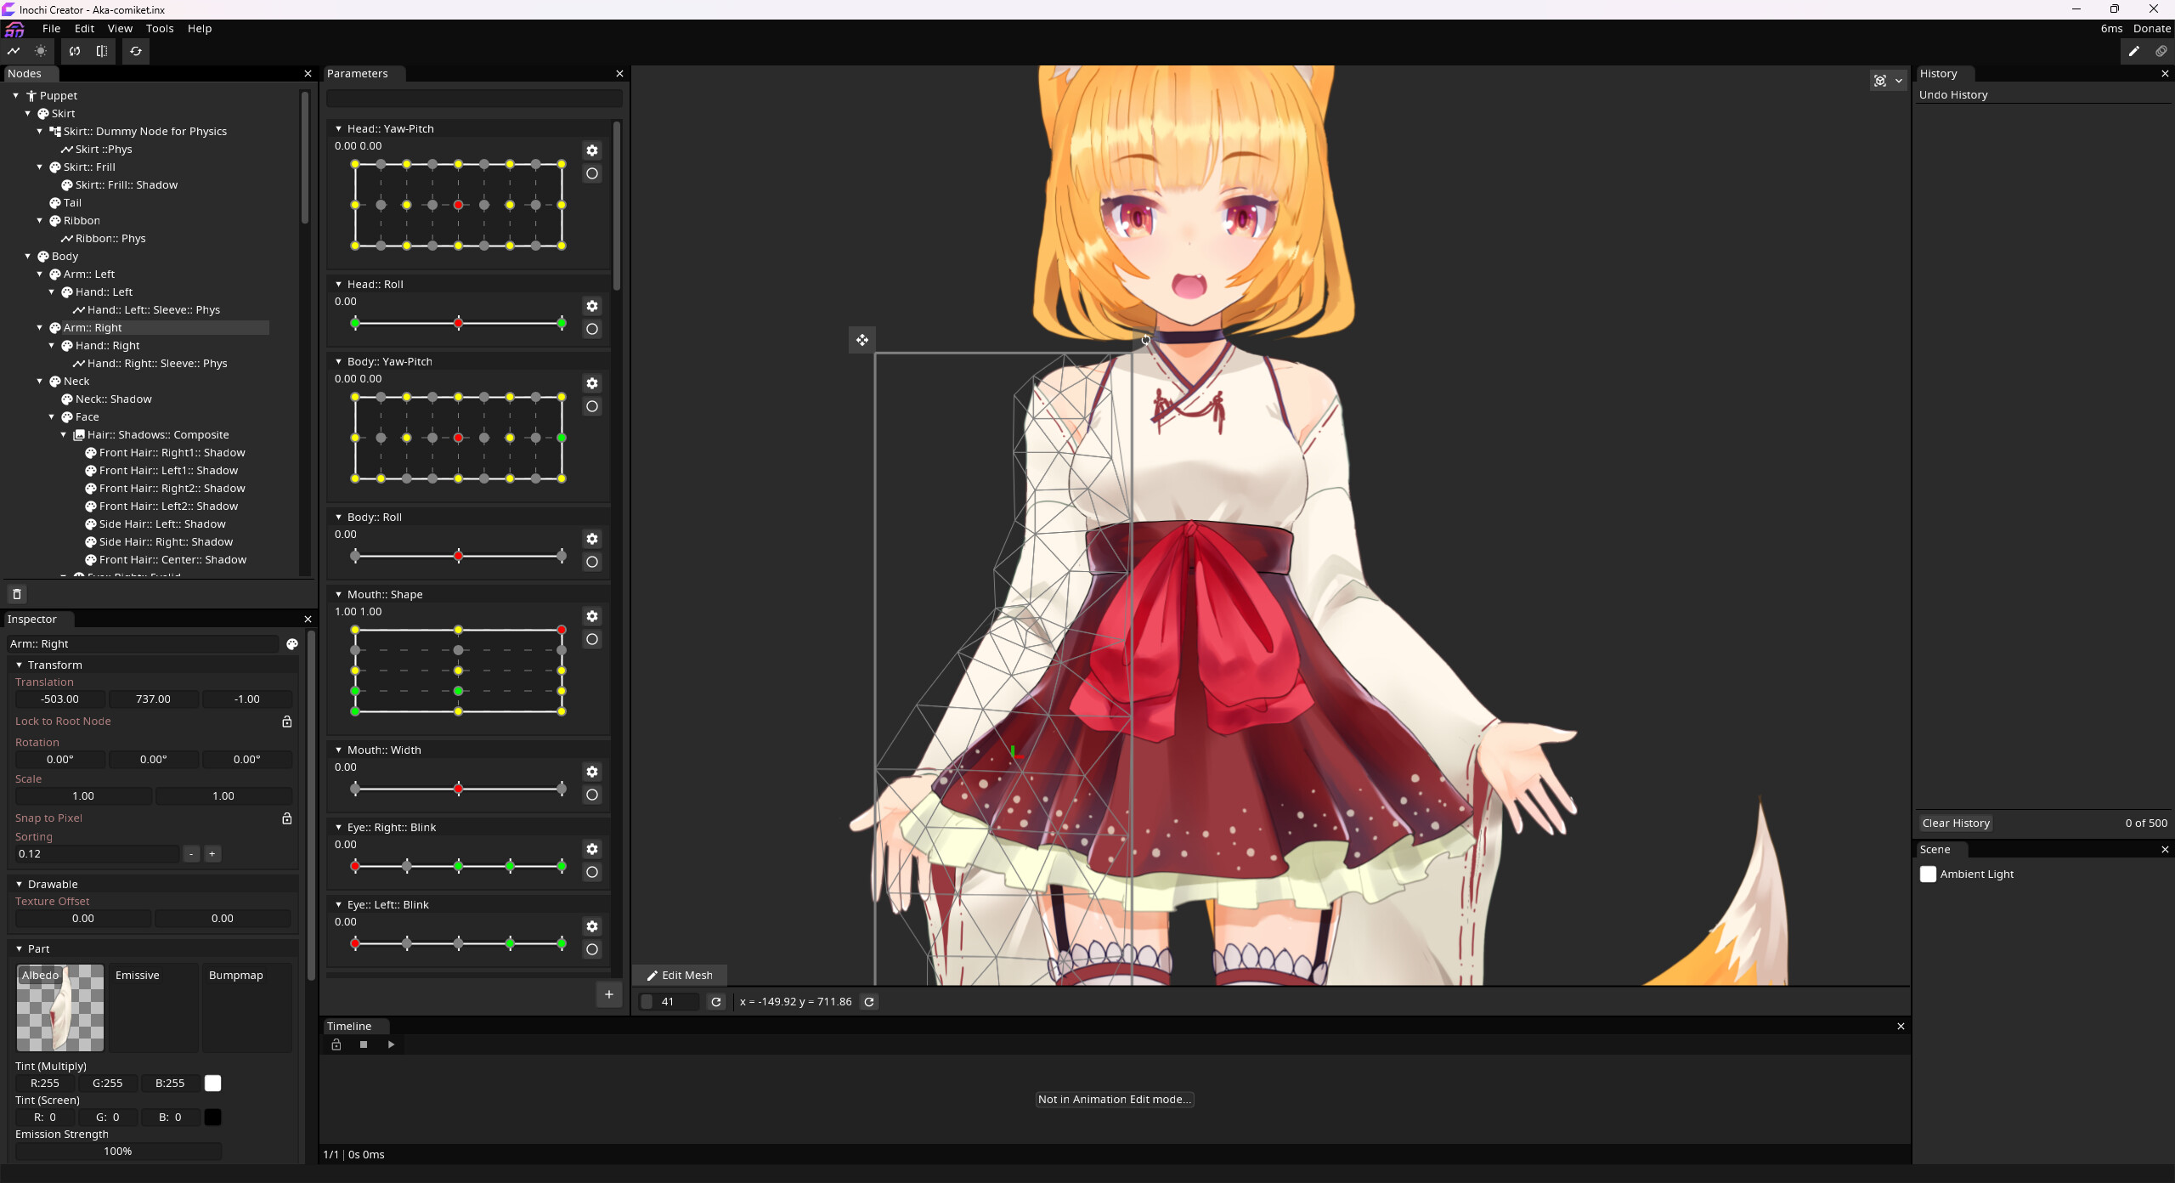The image size is (2175, 1183).
Task: Open the Tools menu
Action: click(160, 28)
